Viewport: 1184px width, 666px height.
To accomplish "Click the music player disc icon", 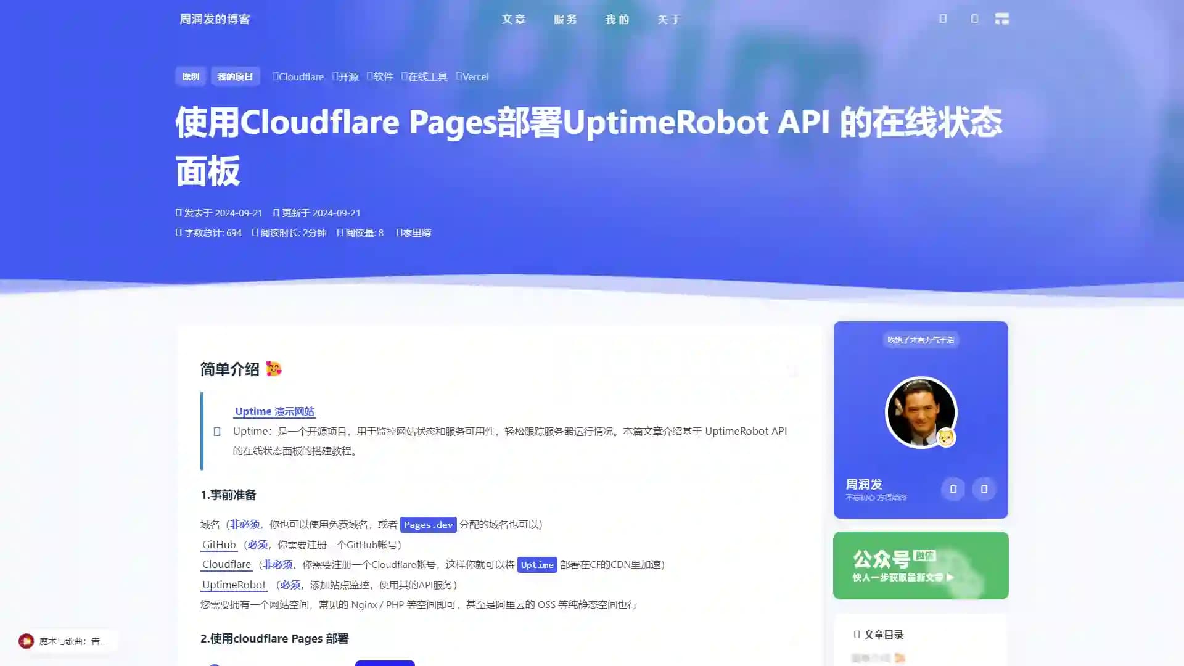I will pyautogui.click(x=26, y=641).
